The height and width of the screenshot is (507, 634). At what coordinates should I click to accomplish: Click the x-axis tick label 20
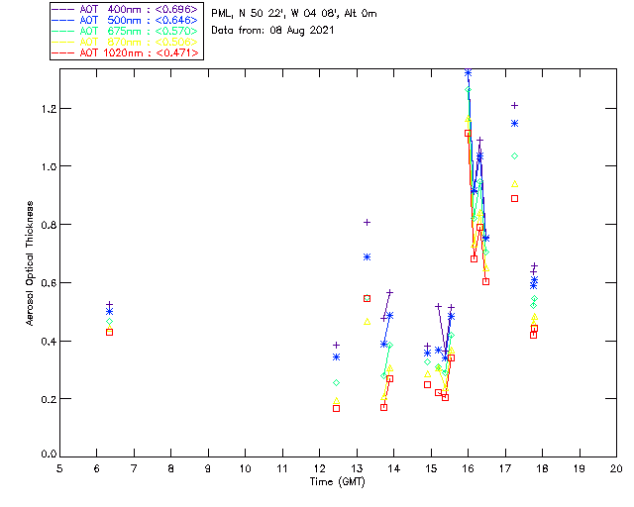pyautogui.click(x=616, y=467)
